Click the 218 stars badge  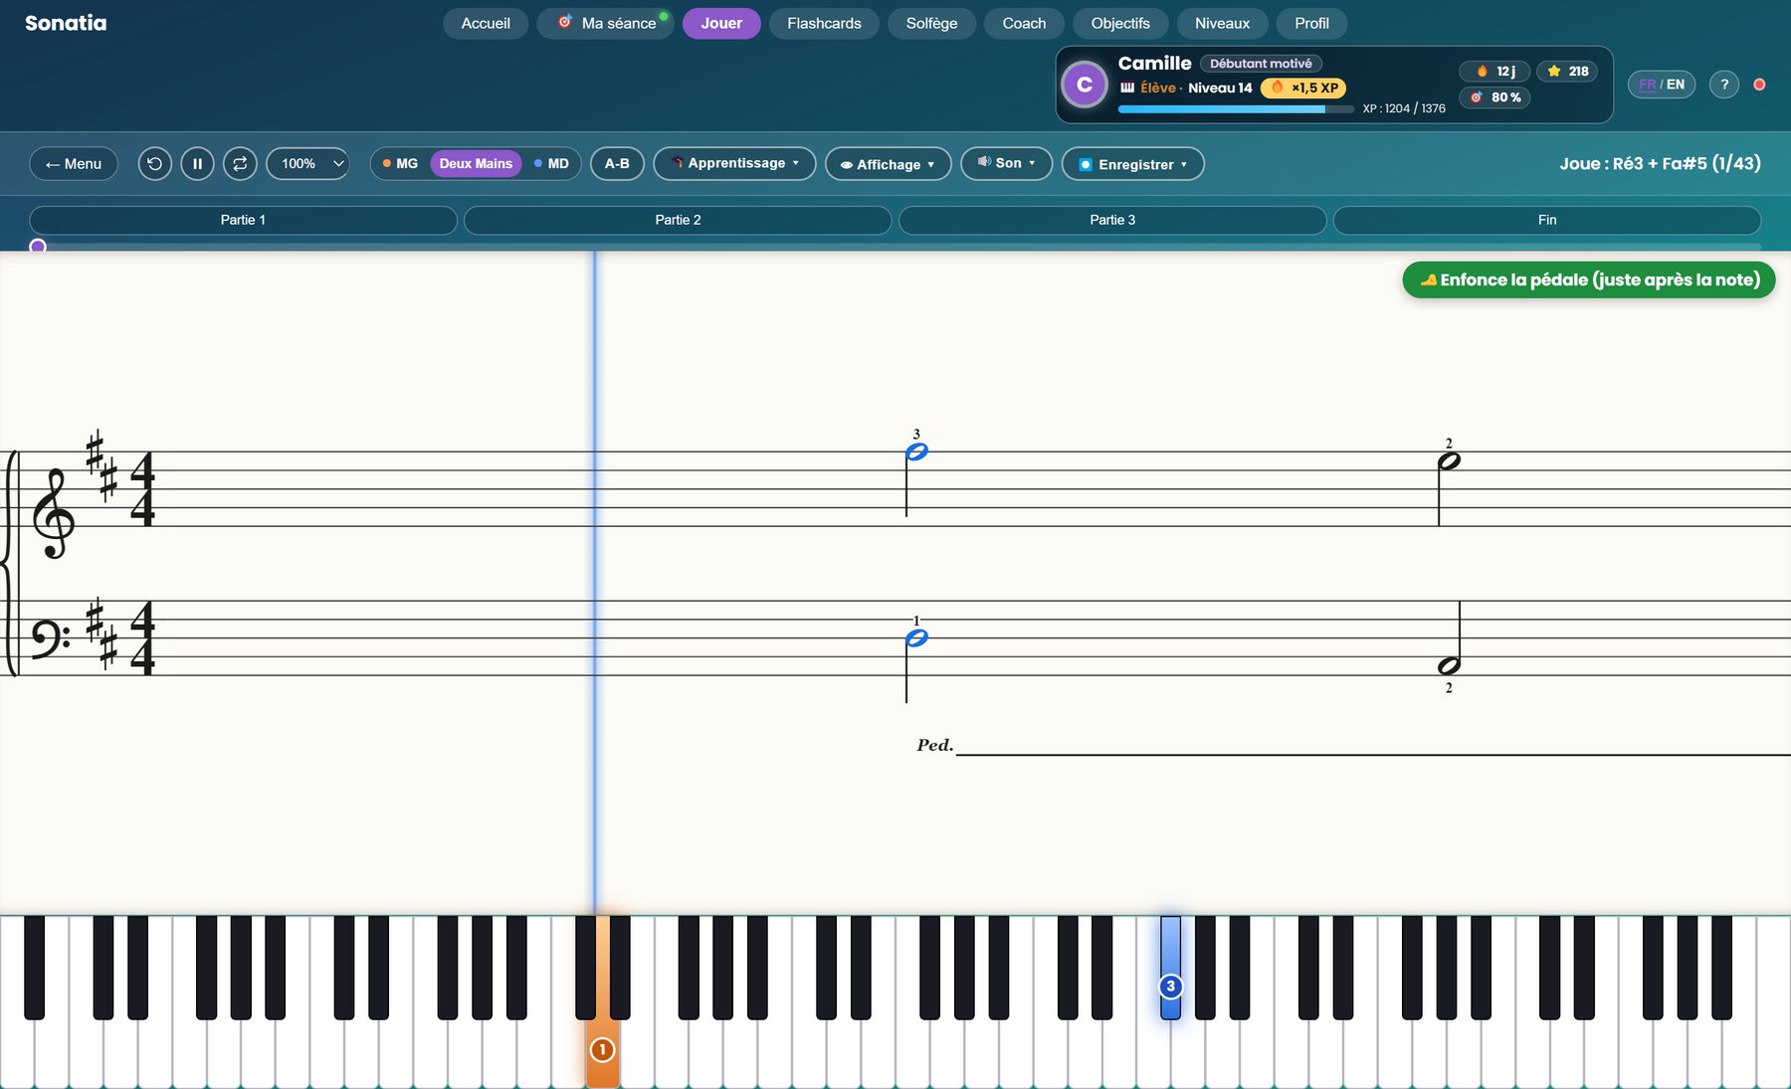point(1567,71)
